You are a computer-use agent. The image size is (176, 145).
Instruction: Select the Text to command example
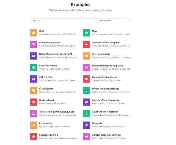[x=101, y=54]
